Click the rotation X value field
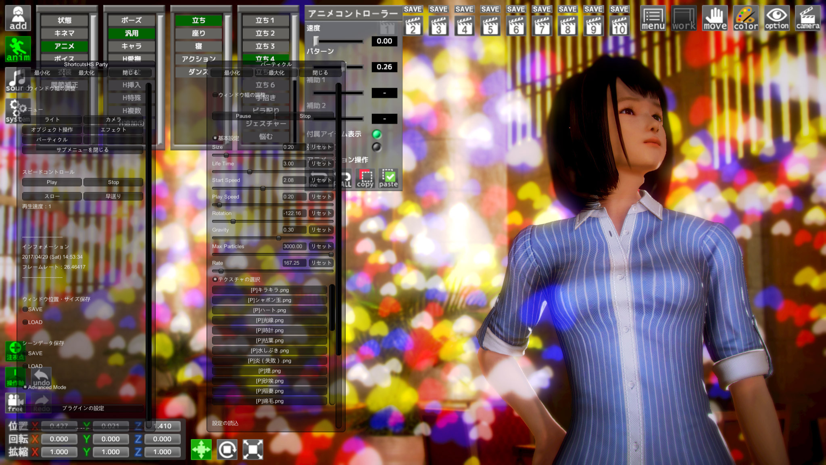This screenshot has width=826, height=465. point(59,439)
